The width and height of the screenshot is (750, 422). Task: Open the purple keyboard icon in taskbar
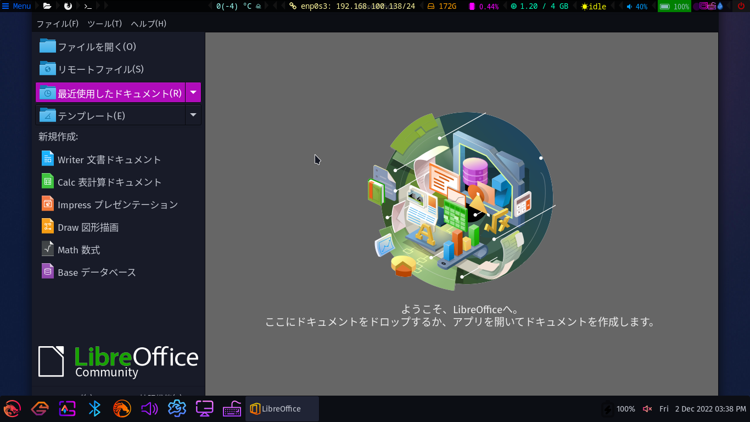232,409
